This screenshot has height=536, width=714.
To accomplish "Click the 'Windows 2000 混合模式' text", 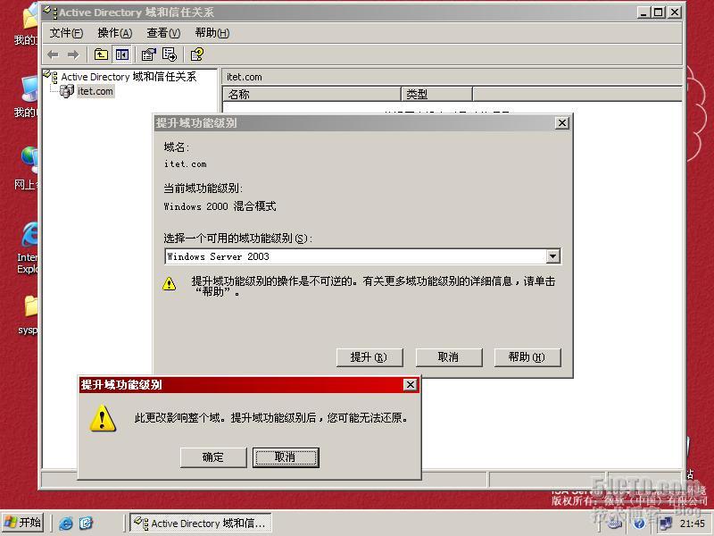I will pos(220,206).
